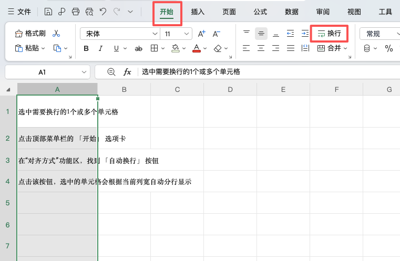Toggle the 换行 wrap text button
Screen dimensions: 400x261
(329, 34)
